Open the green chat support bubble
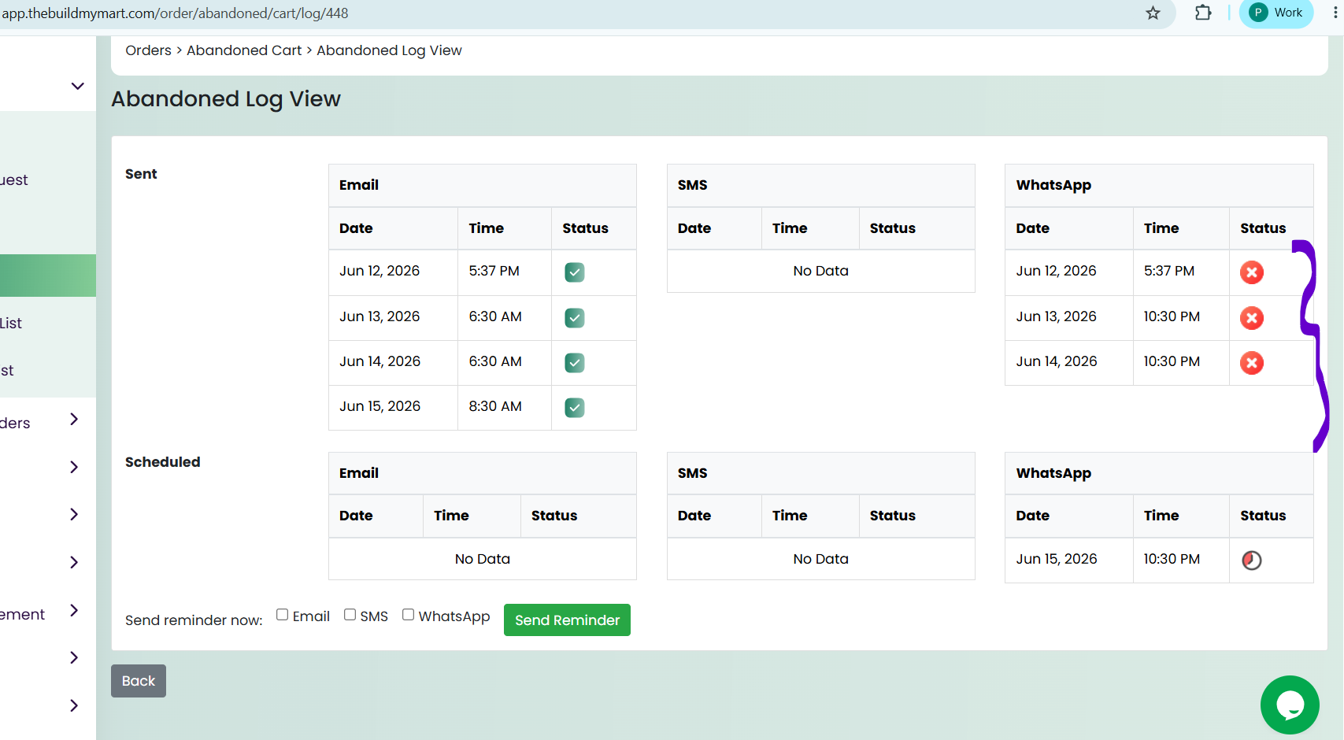Viewport: 1344px width, 740px height. pyautogui.click(x=1290, y=705)
